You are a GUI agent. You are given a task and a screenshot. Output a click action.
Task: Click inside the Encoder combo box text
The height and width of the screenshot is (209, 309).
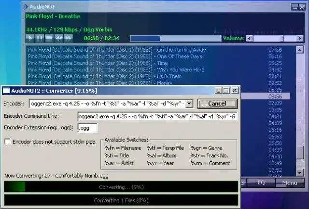pyautogui.click(x=107, y=104)
